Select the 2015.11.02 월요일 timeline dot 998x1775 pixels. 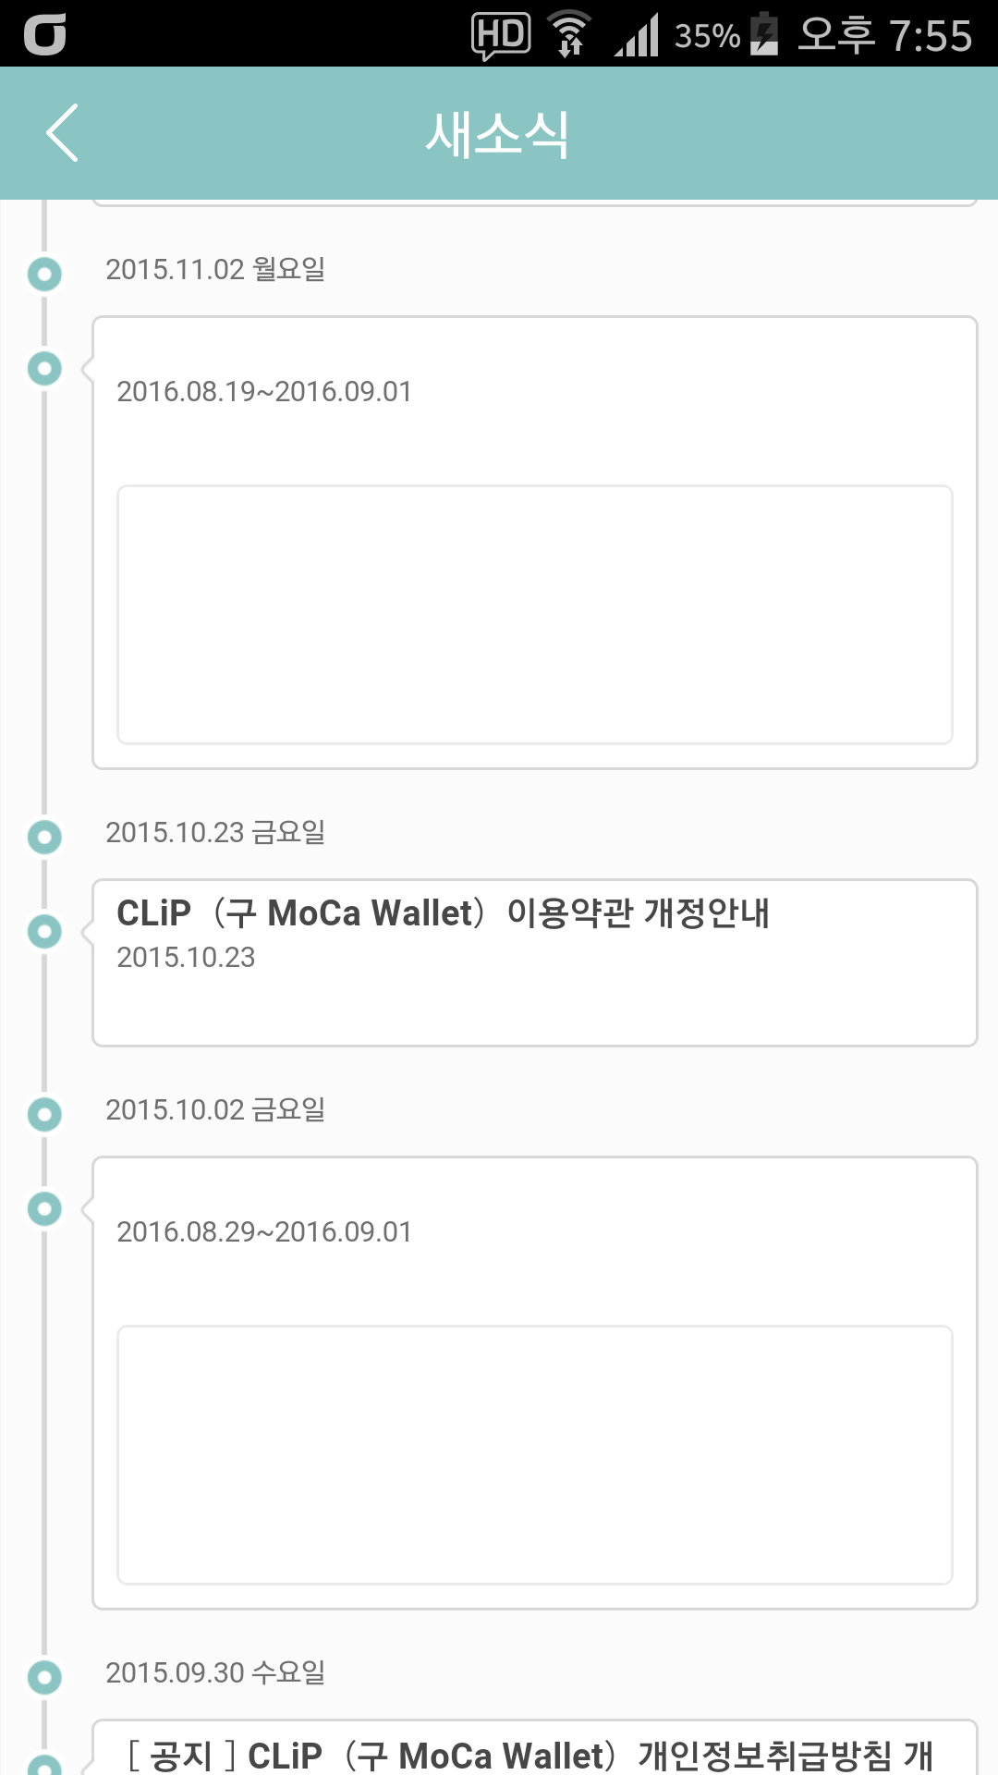coord(44,274)
